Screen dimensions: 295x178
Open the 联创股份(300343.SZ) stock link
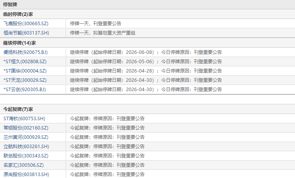26,156
